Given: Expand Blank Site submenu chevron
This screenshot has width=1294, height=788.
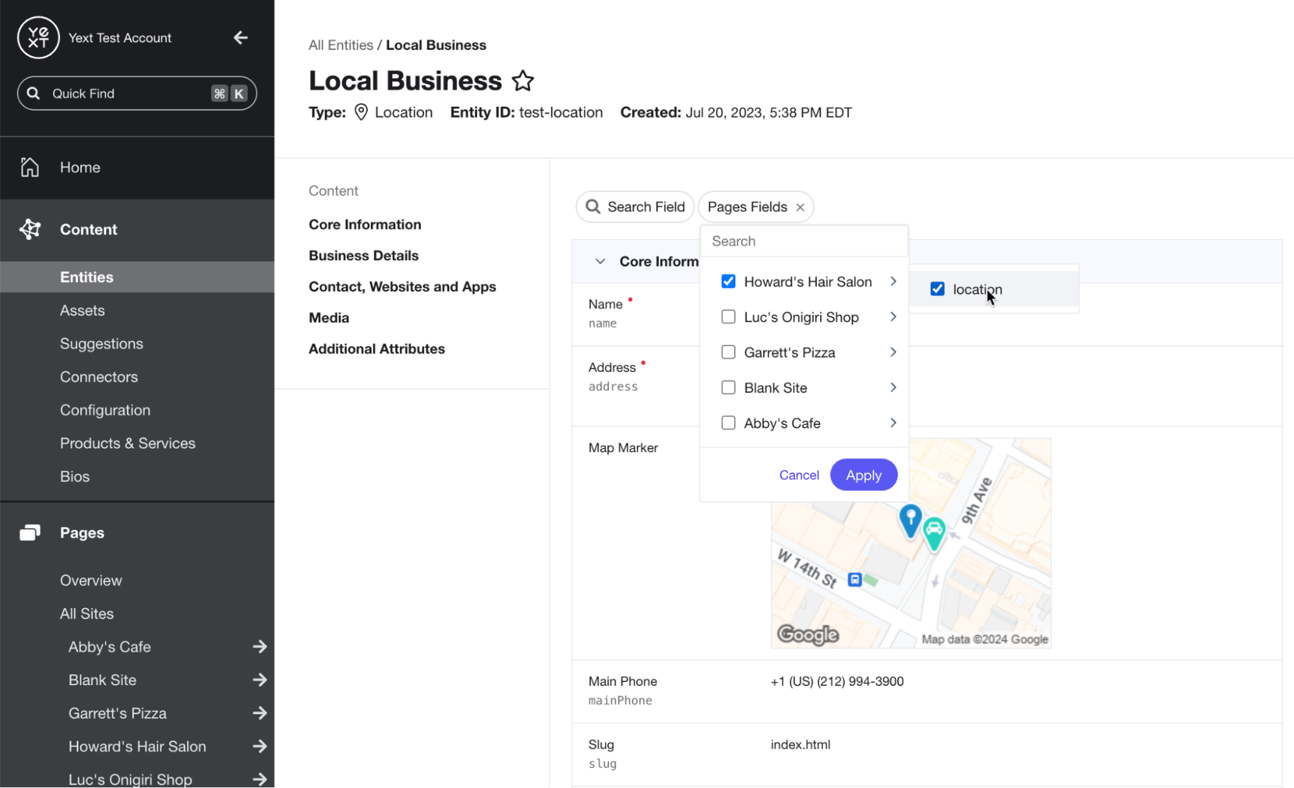Looking at the screenshot, I should click(893, 388).
